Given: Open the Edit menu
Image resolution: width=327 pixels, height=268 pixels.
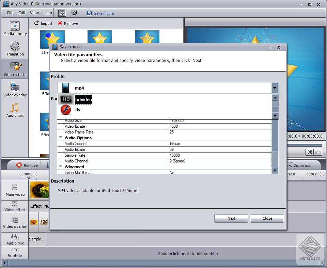Looking at the screenshot, I should tap(22, 13).
